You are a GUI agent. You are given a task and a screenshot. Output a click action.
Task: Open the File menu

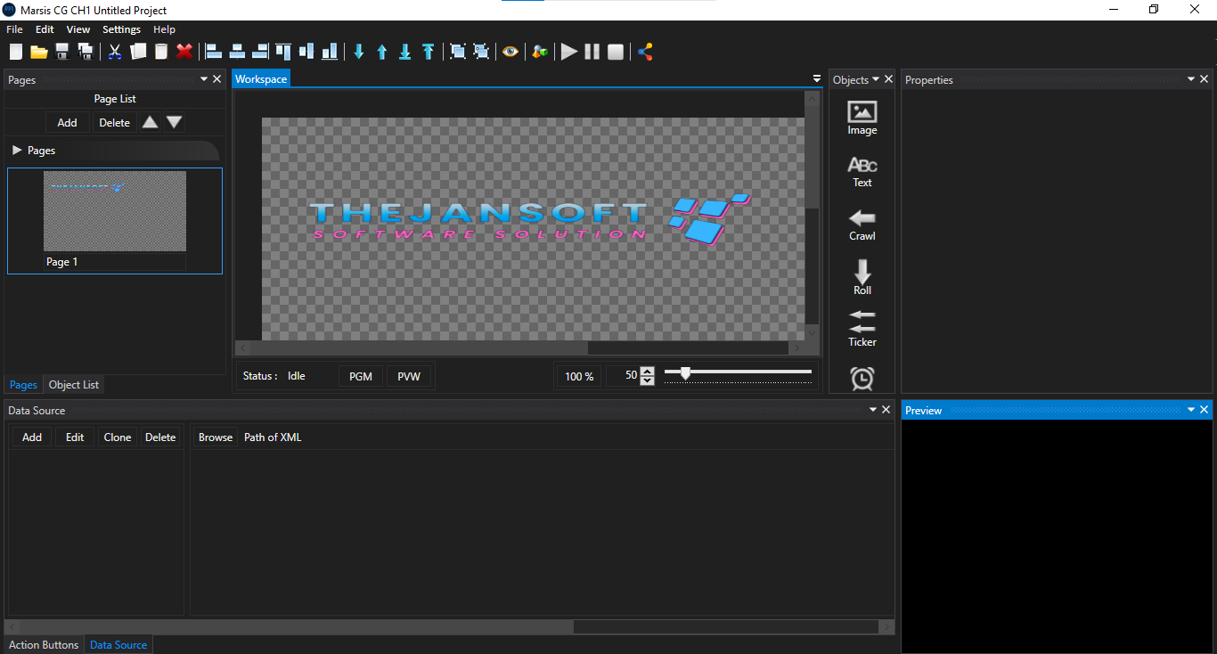[14, 29]
